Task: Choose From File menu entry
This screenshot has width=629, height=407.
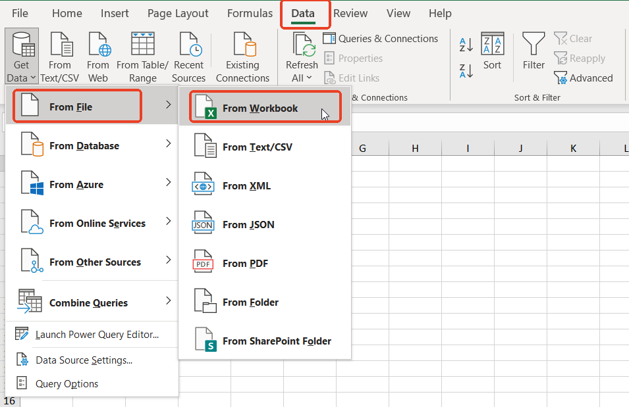Action: click(92, 106)
